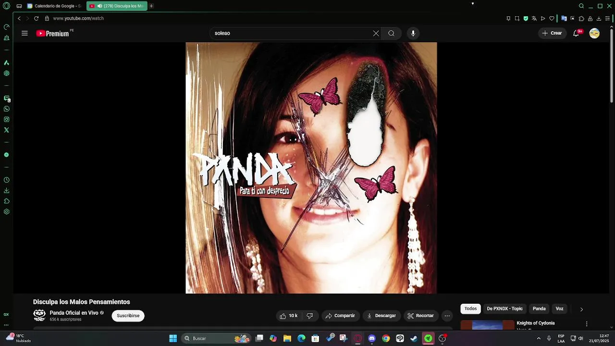Toggle the ad blocker shield icon

pos(526,18)
